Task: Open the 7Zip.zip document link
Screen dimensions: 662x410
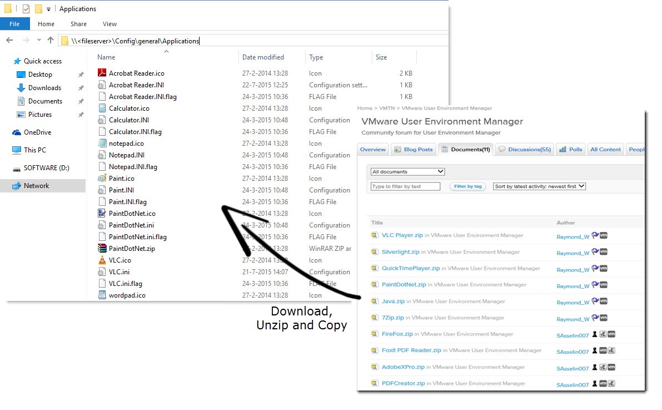Action: [x=392, y=318]
